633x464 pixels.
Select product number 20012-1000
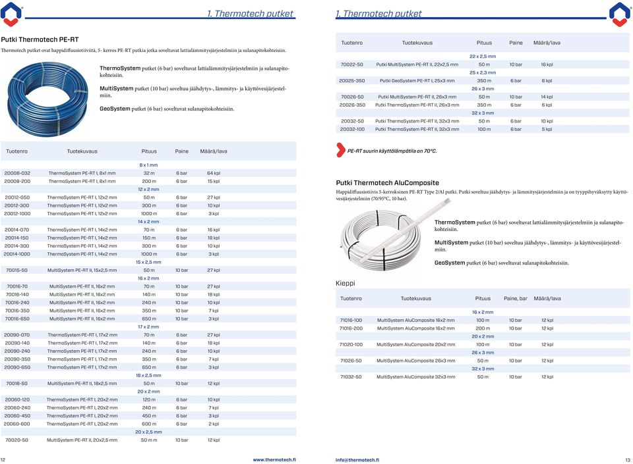pos(17,213)
